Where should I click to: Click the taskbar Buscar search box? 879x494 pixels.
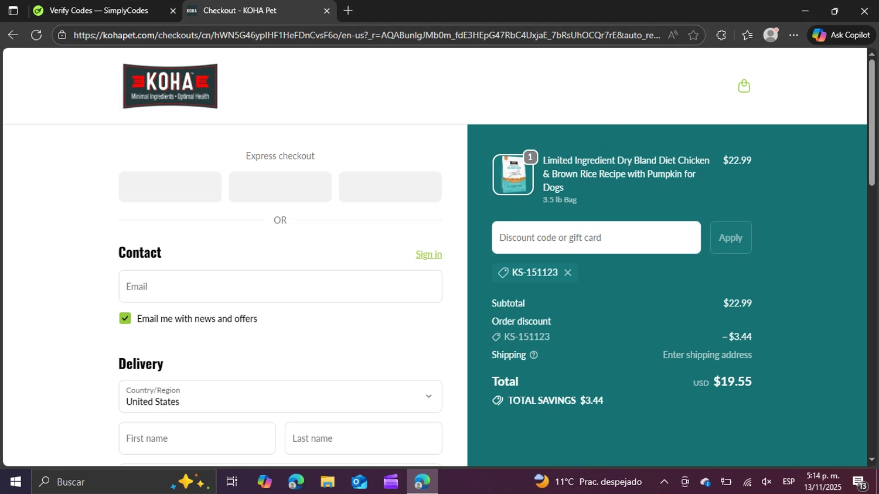(x=123, y=482)
